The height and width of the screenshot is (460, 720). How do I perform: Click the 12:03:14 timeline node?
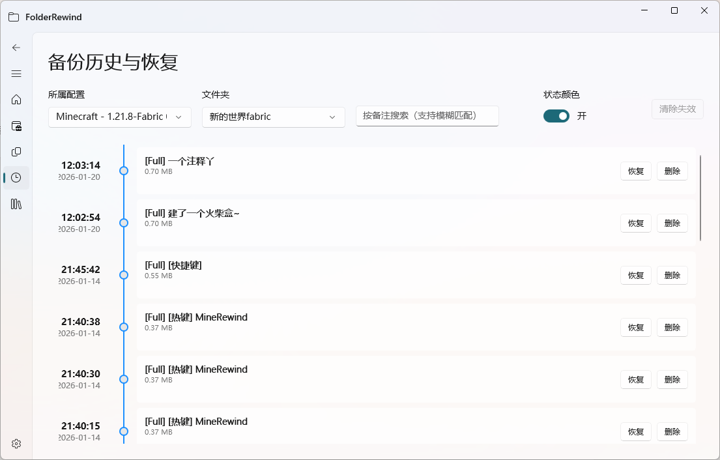point(124,171)
